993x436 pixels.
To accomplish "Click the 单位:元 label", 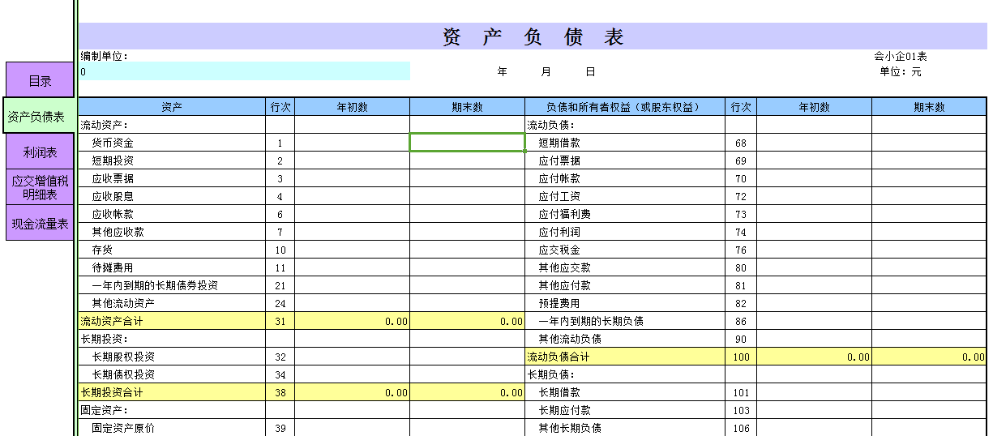I will click(900, 71).
